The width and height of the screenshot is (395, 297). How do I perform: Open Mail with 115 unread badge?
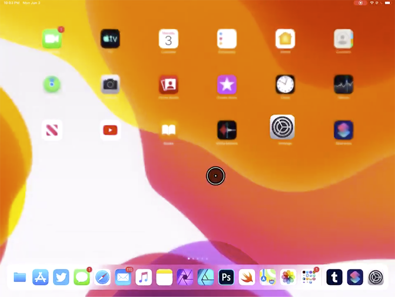pos(123,277)
